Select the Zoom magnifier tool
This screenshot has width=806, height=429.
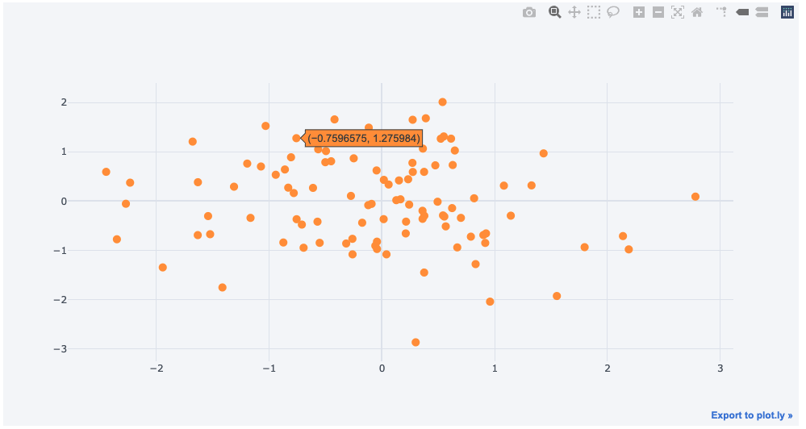coord(555,12)
